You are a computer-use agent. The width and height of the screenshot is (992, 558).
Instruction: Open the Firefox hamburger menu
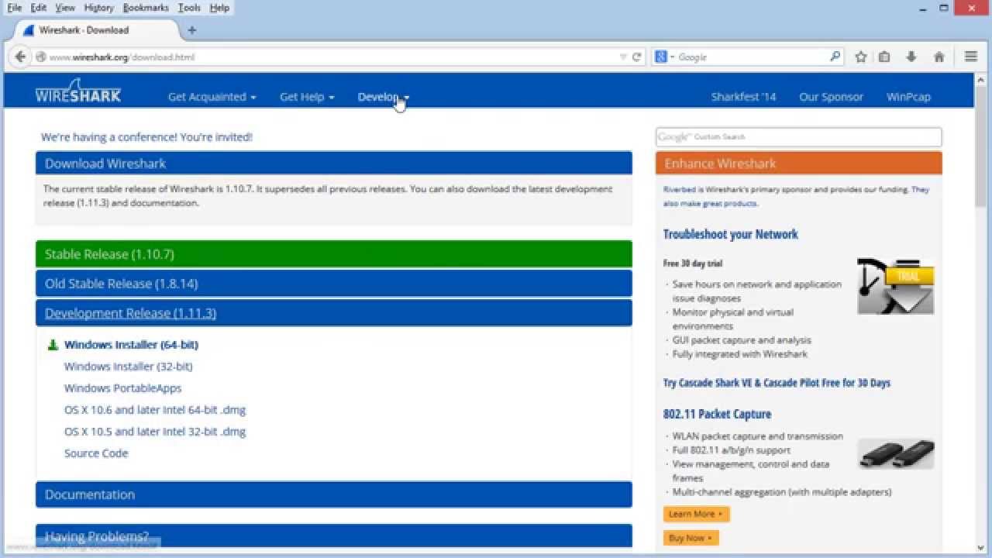[x=971, y=57]
